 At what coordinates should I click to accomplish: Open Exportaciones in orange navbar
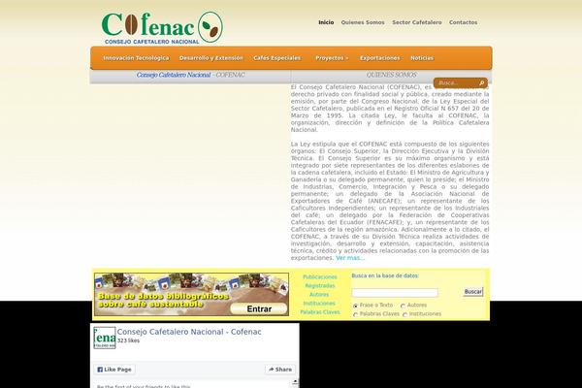(379, 58)
